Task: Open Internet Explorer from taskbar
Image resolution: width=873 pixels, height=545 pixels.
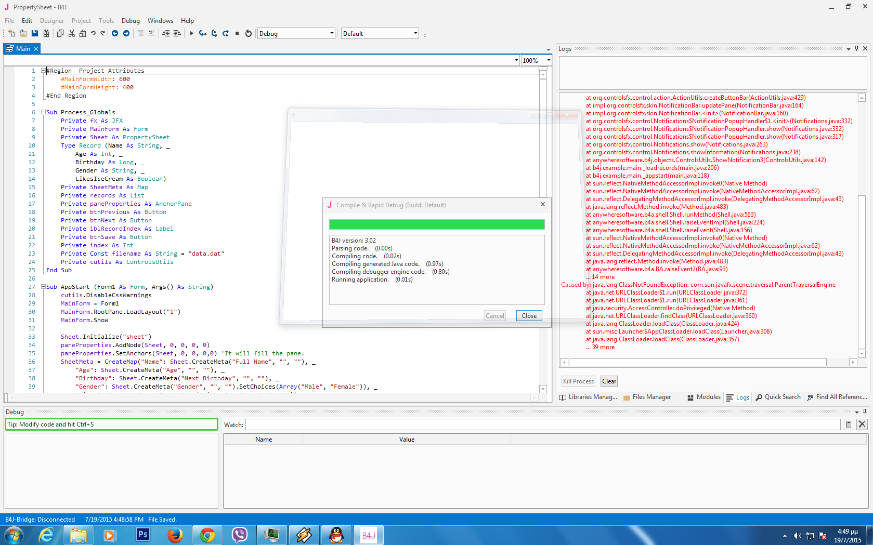Action: click(x=46, y=535)
